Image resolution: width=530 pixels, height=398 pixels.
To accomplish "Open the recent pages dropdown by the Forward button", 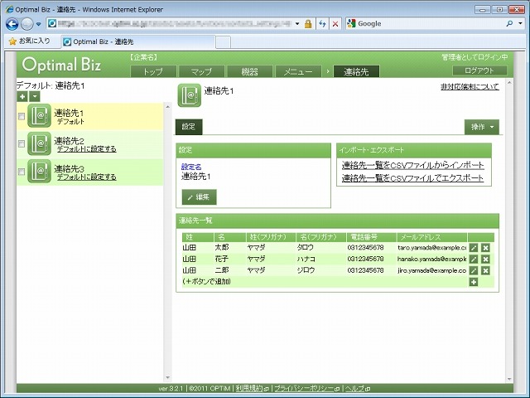I will pyautogui.click(x=38, y=24).
